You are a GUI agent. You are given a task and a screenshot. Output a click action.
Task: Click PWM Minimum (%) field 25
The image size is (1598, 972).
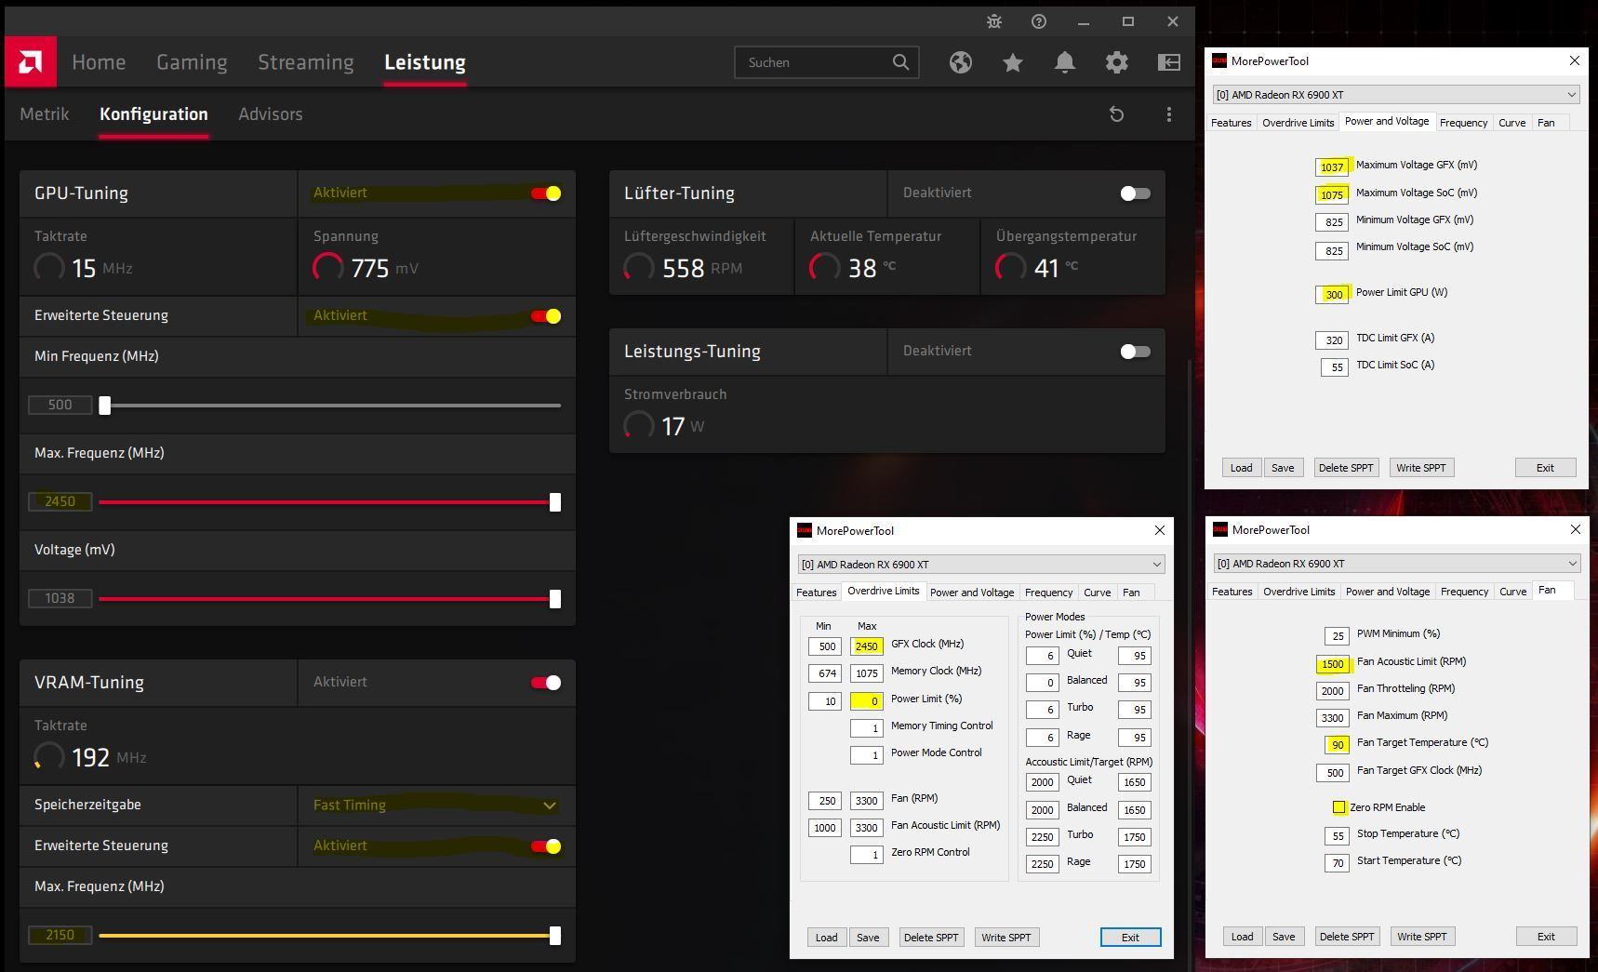(x=1337, y=636)
